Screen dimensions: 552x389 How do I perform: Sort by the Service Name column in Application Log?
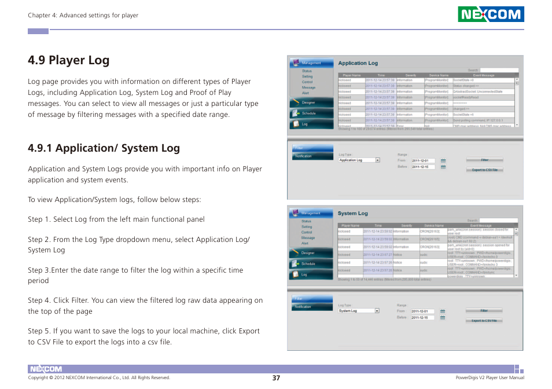click(439, 75)
